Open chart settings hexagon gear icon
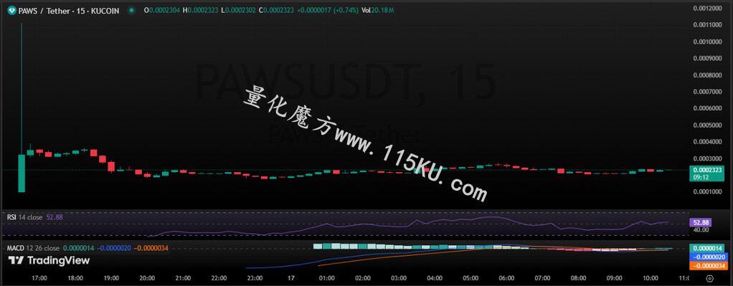 pos(709,279)
